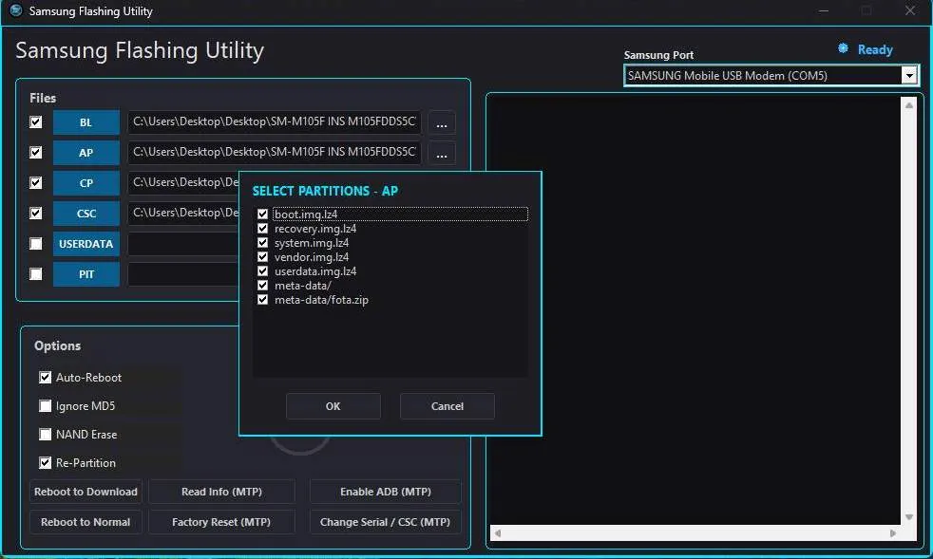Open the Samsung Port dropdown arrow
933x559 pixels.
(x=909, y=76)
